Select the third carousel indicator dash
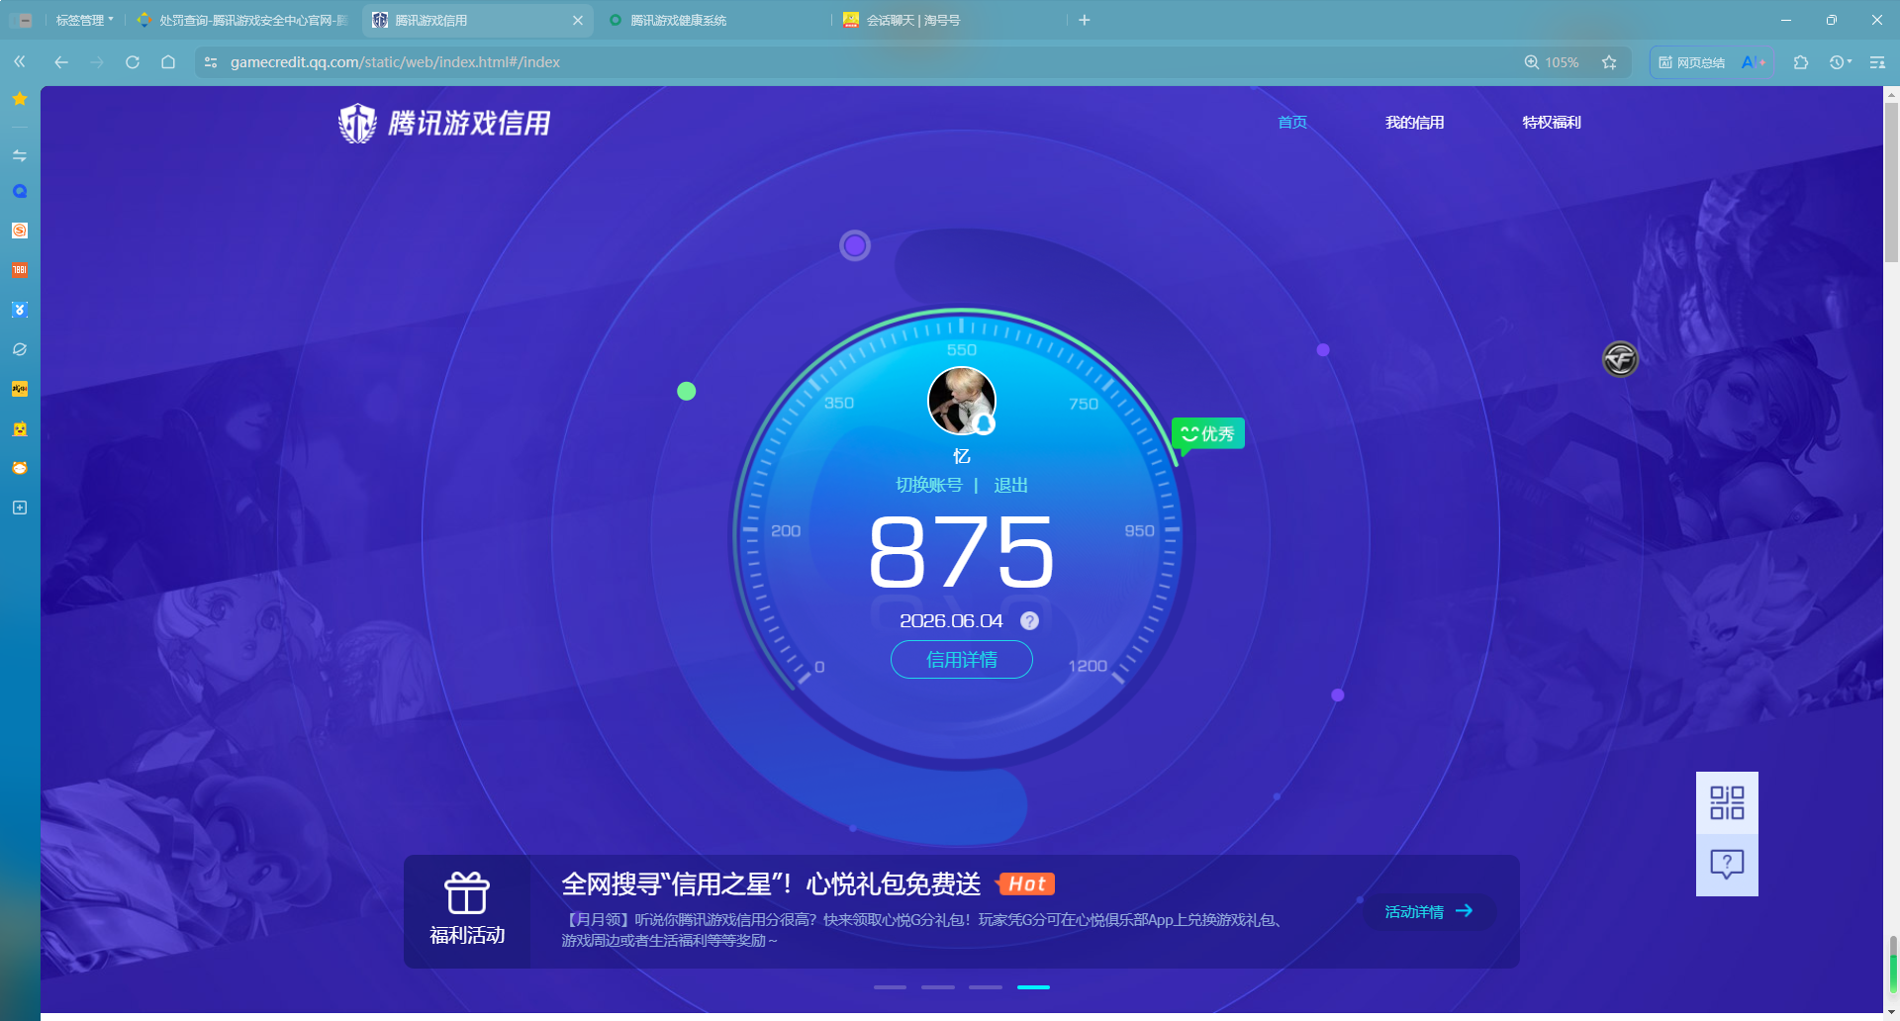1900x1021 pixels. (986, 986)
